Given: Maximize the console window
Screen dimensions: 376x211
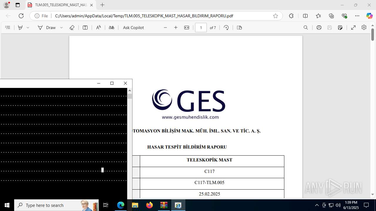Looking at the screenshot, I should (x=112, y=83).
